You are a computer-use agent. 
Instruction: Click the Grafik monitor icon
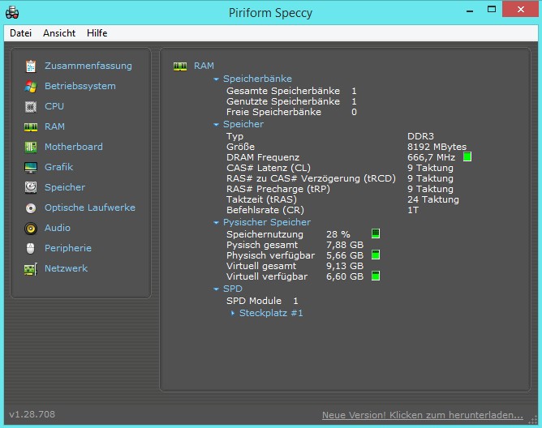click(31, 168)
